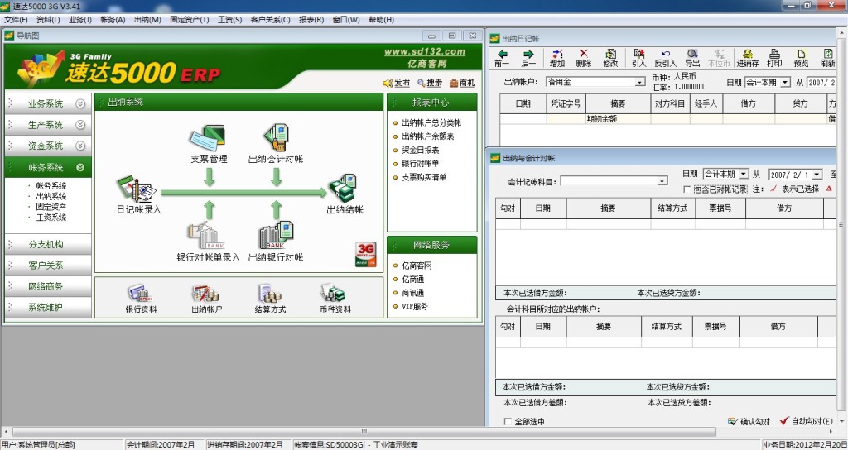Open the 出纳会计对帐 icon
Image resolution: width=848 pixels, height=450 pixels.
coord(276,144)
